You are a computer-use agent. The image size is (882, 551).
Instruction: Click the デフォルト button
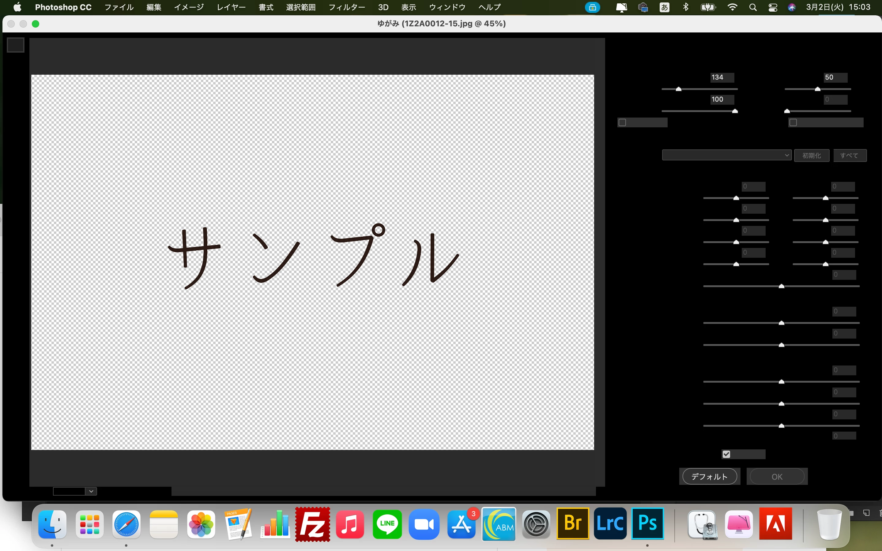(x=709, y=477)
